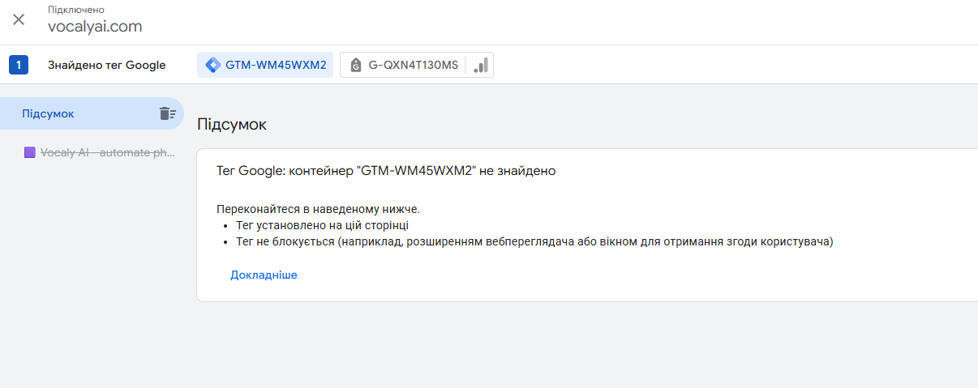Click the blue number 1 badge
Screen dimensions: 978x388
(19, 65)
